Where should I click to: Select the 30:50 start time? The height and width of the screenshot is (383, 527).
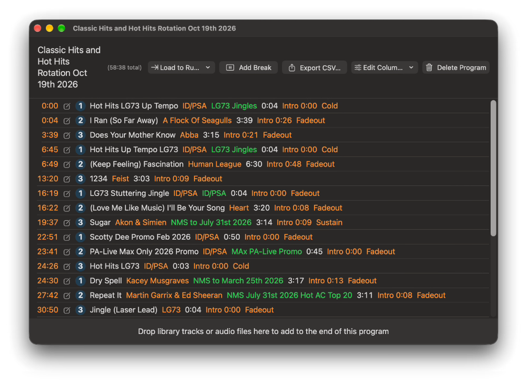click(x=48, y=310)
